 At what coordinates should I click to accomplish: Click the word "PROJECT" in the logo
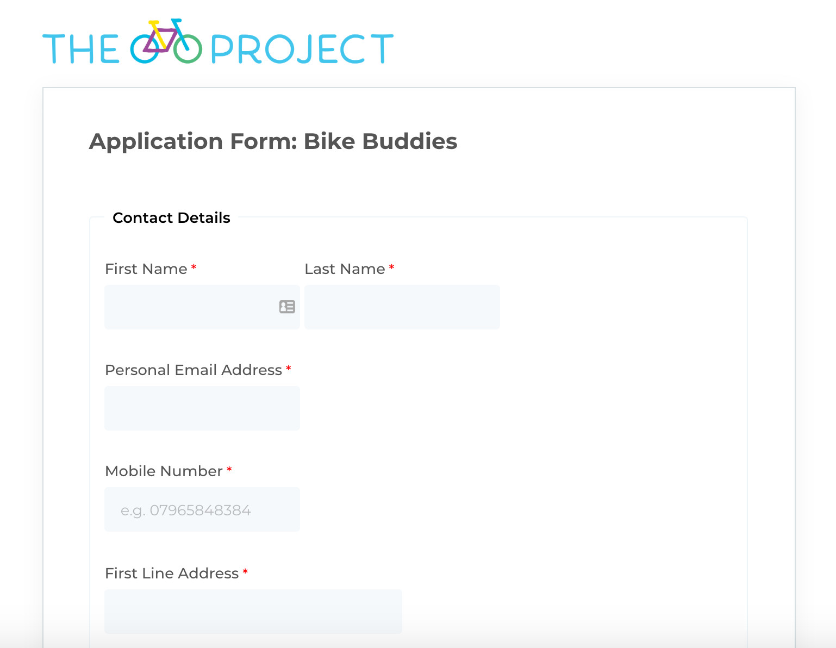(302, 49)
